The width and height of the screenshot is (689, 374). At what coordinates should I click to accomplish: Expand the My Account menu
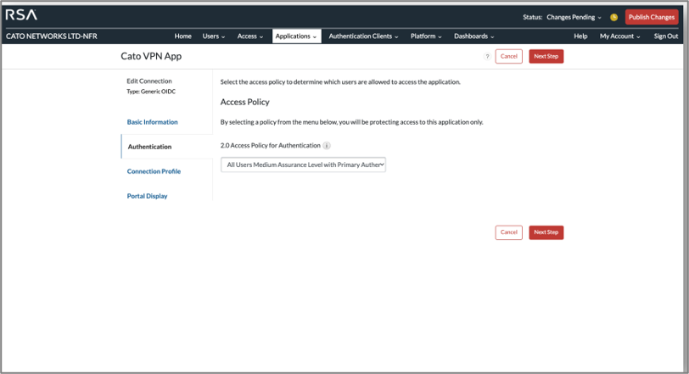(x=619, y=36)
